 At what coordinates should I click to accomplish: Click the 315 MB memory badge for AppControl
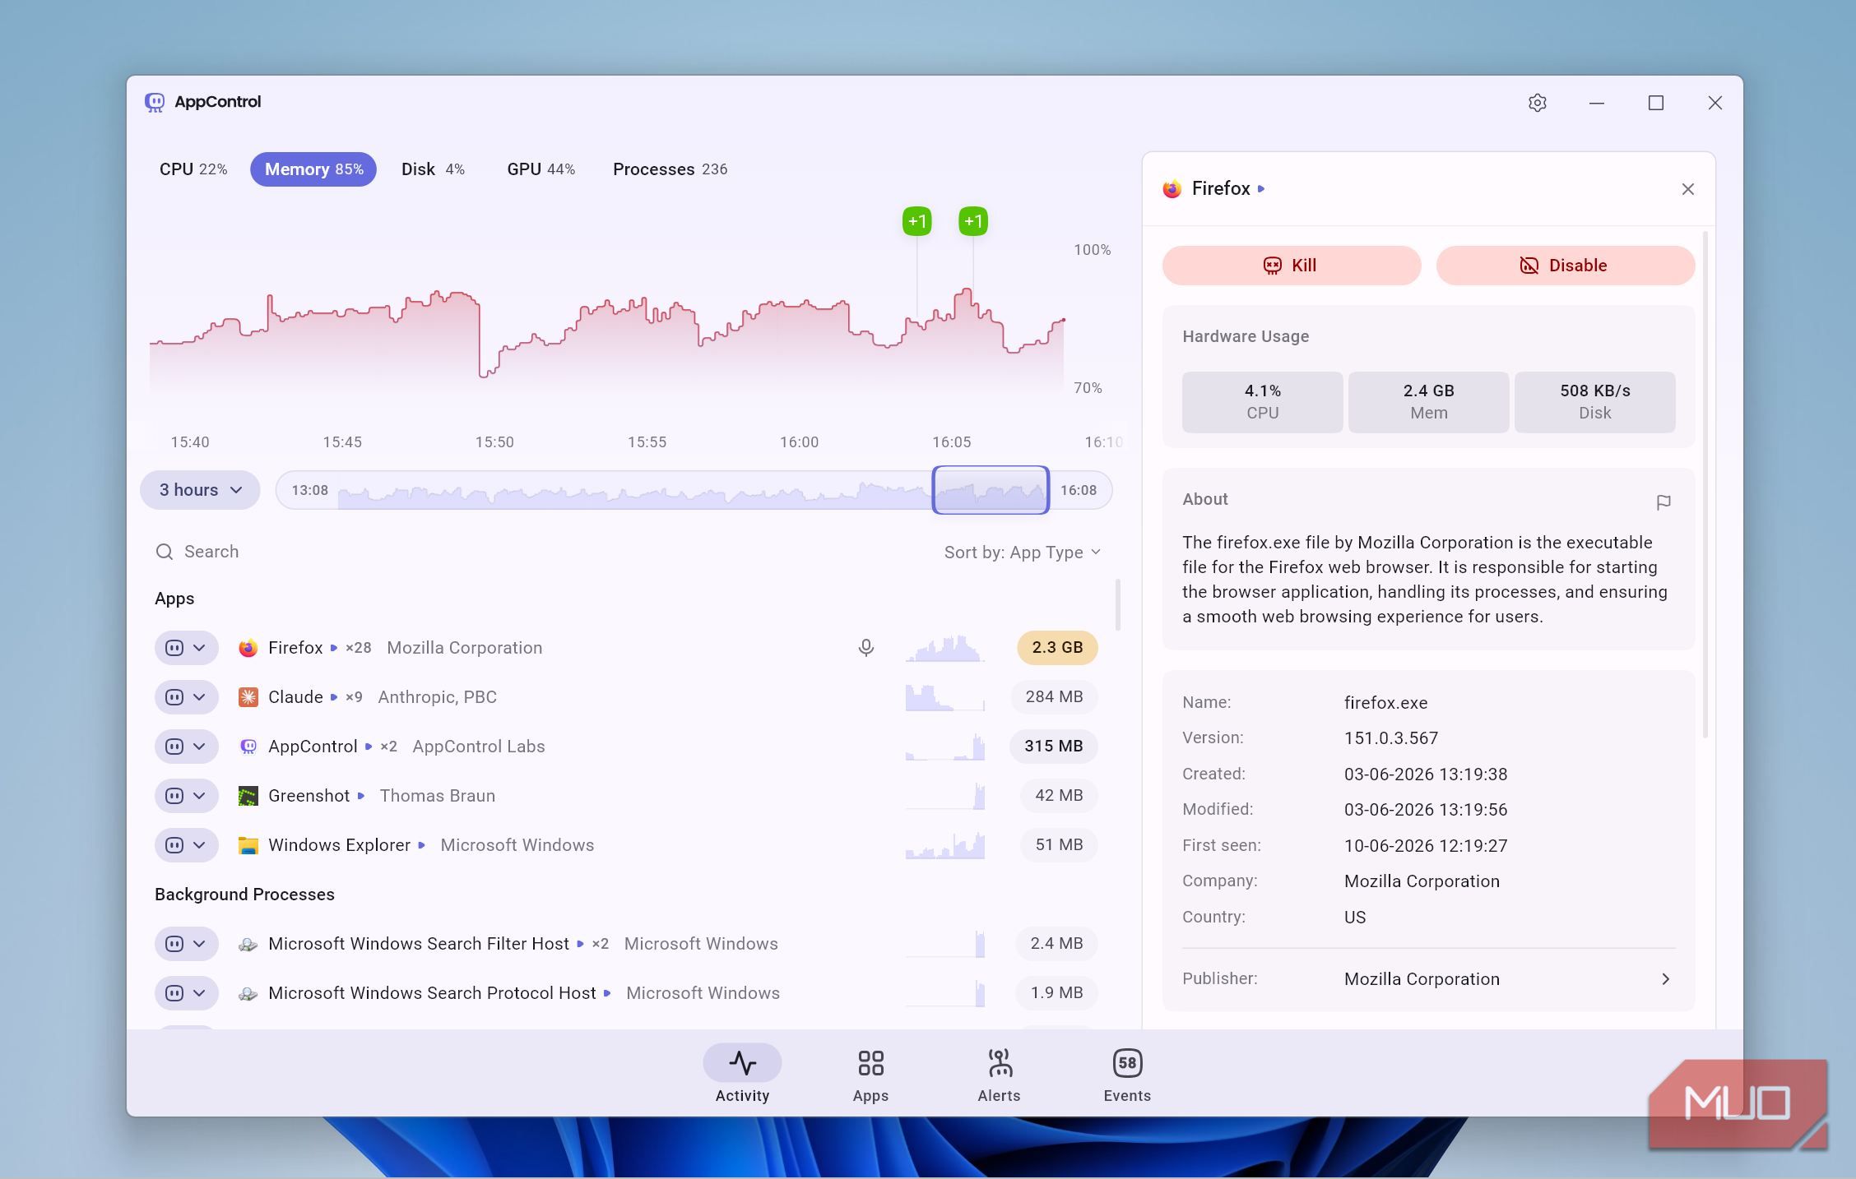tap(1053, 747)
